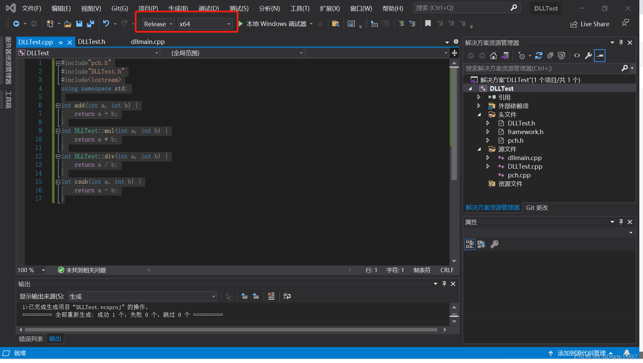
Task: Open Properties wrench in Solution Explorer toolbar
Action: click(588, 56)
